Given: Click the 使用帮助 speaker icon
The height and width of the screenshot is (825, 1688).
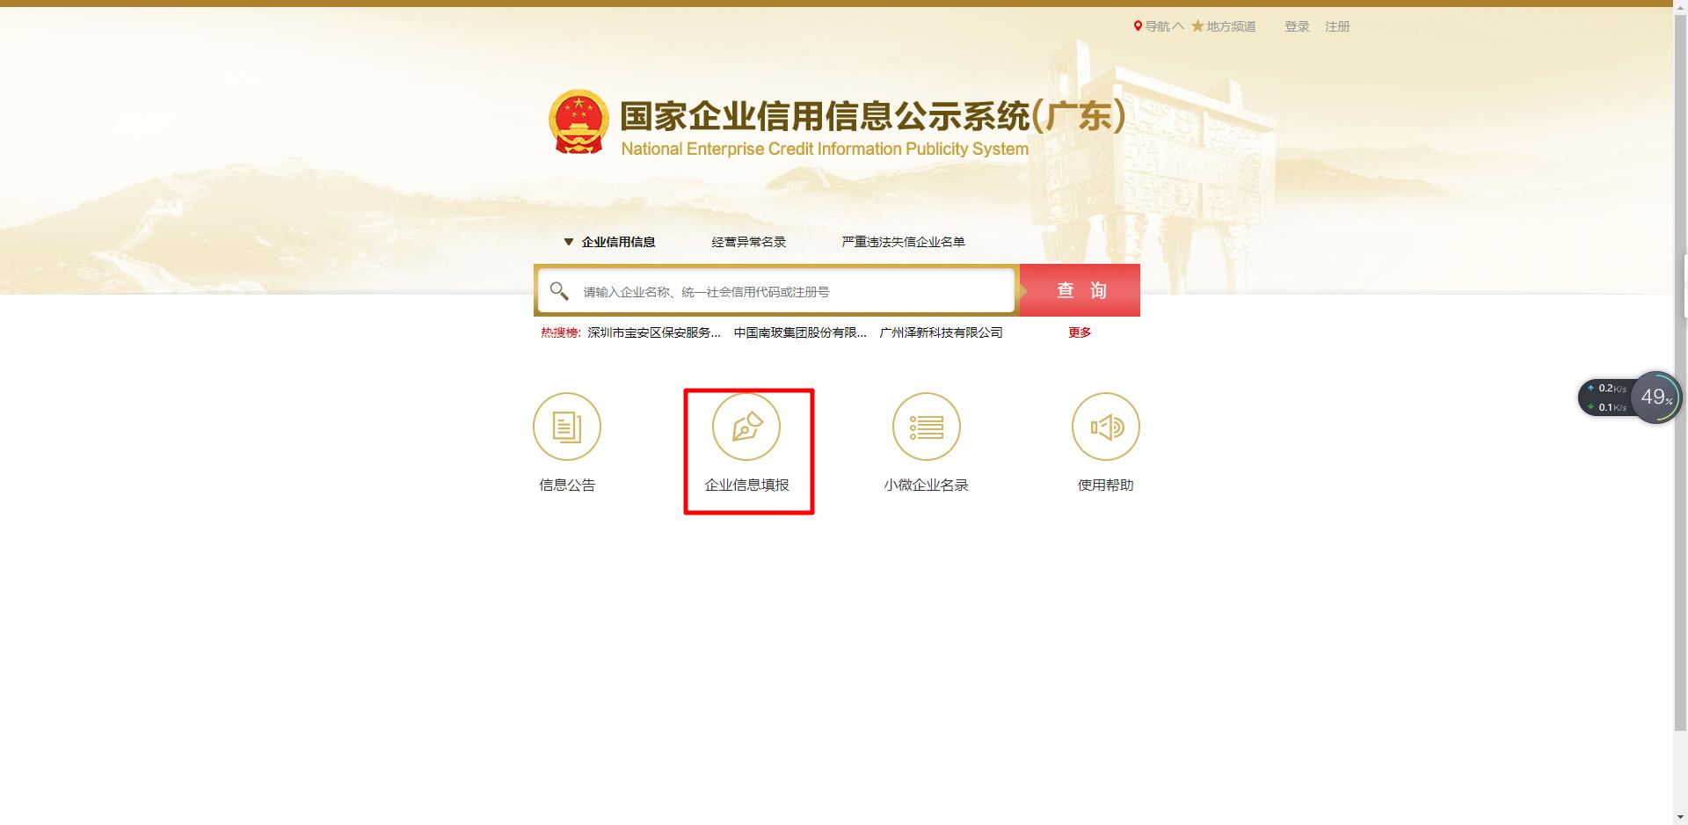Looking at the screenshot, I should [x=1105, y=426].
